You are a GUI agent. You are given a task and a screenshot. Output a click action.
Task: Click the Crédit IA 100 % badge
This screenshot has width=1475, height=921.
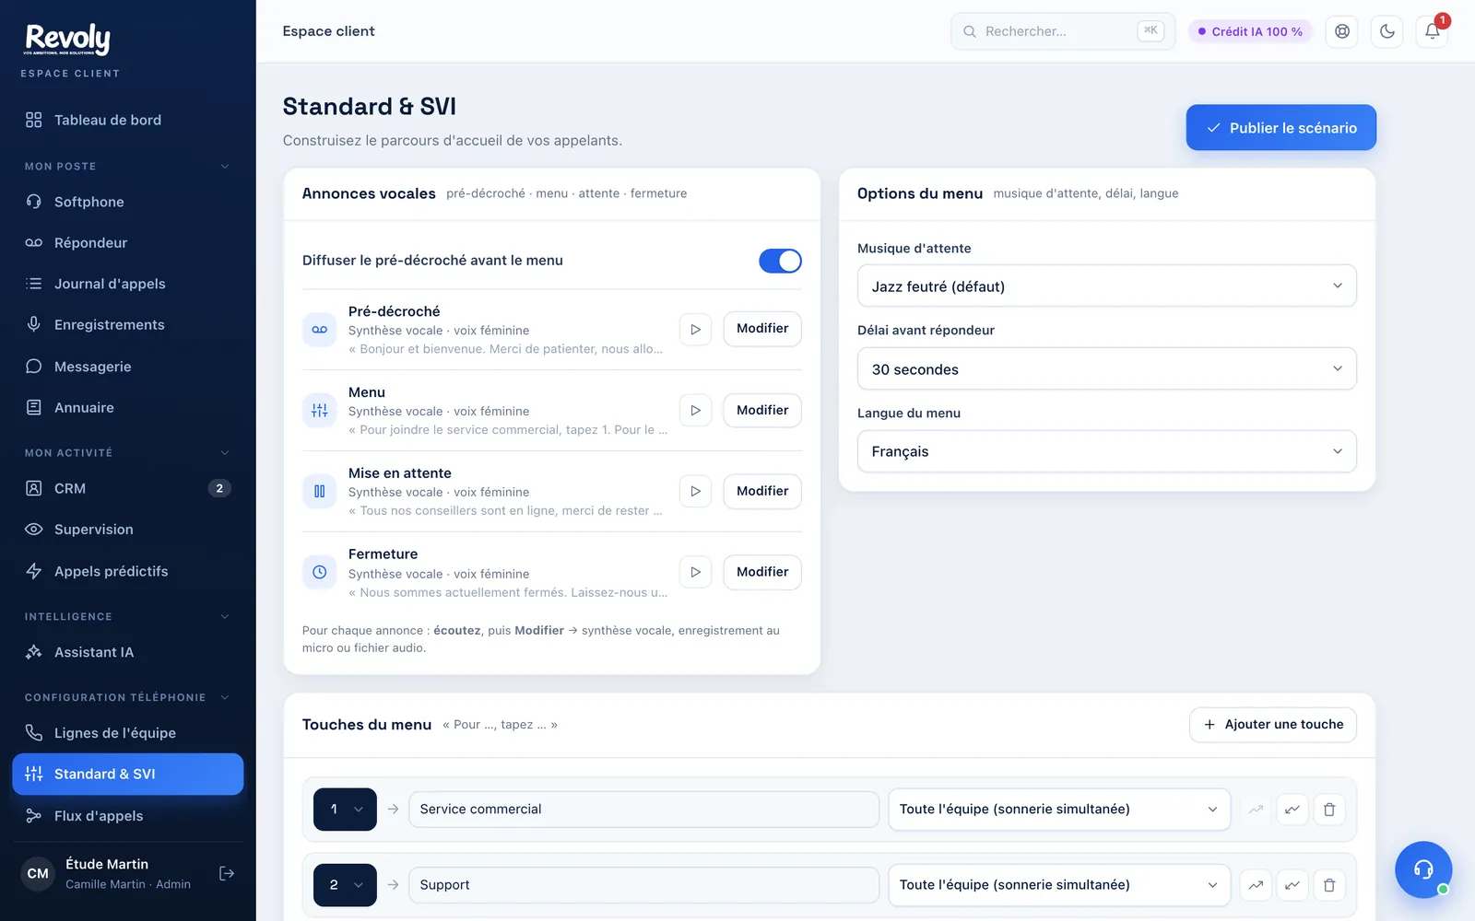[1250, 31]
